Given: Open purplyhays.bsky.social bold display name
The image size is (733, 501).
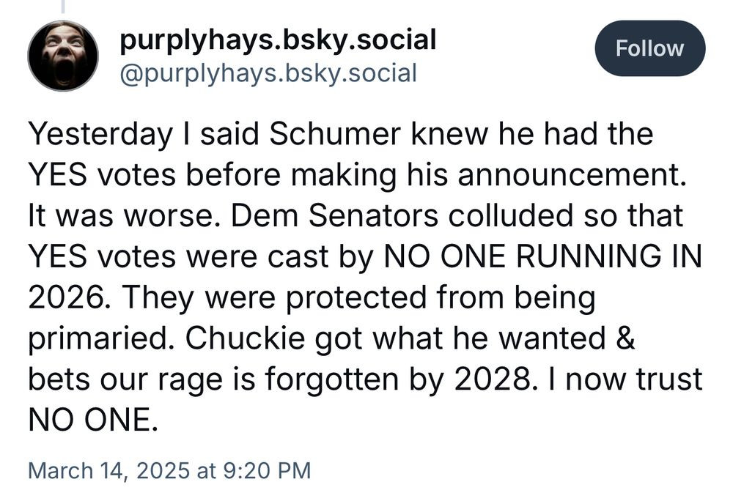Looking at the screenshot, I should (278, 40).
